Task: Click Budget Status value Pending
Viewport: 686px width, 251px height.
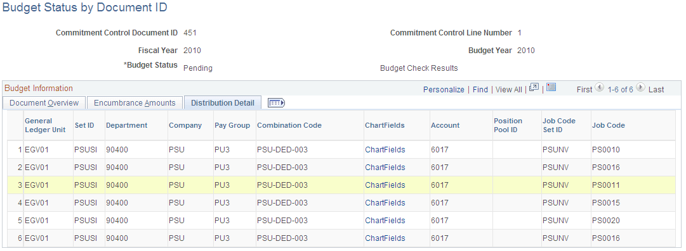Action: tap(198, 68)
